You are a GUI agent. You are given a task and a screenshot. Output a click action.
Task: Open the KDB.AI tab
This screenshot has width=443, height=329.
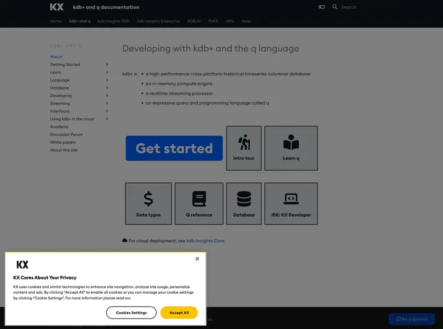point(194,21)
